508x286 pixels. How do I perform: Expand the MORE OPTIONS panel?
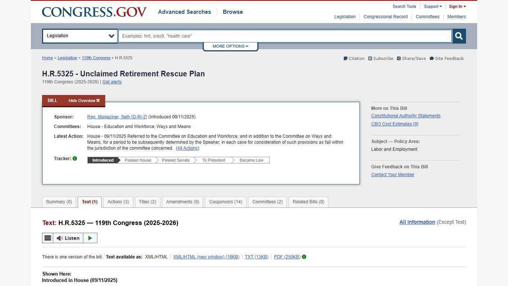230,46
